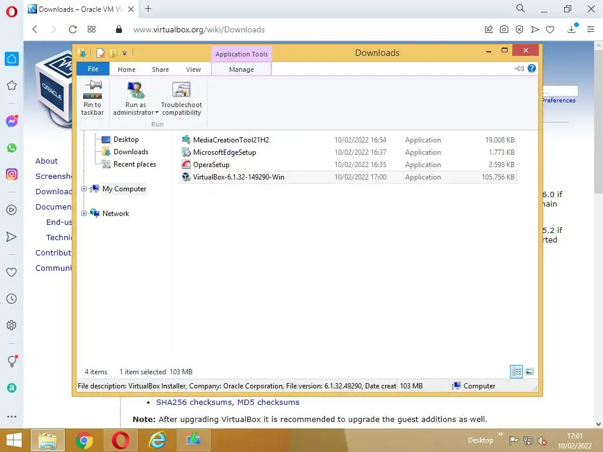The width and height of the screenshot is (603, 452).
Task: Click Preferences link on web page
Action: tap(559, 100)
